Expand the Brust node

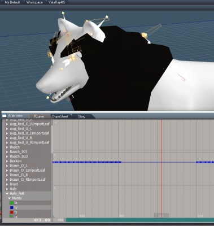pyautogui.click(x=7, y=184)
